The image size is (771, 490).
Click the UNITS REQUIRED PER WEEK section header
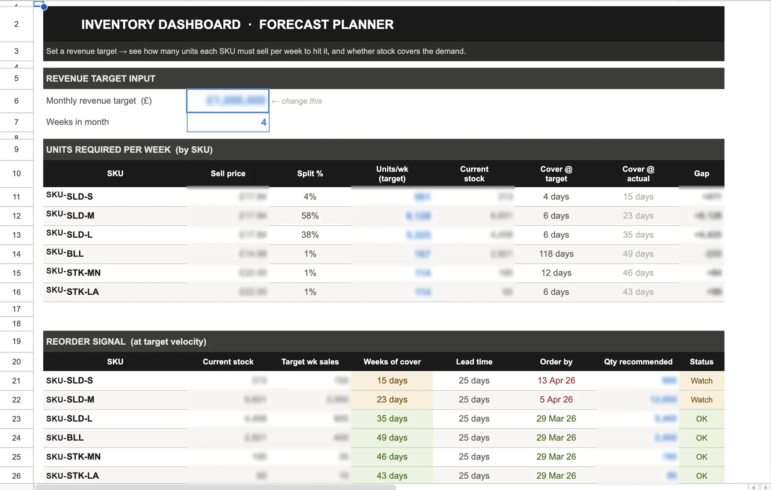click(383, 149)
